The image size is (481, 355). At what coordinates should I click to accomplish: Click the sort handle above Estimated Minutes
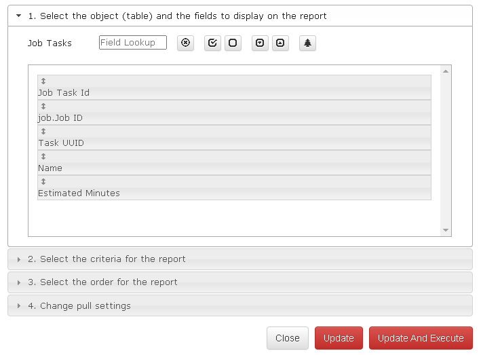43,182
